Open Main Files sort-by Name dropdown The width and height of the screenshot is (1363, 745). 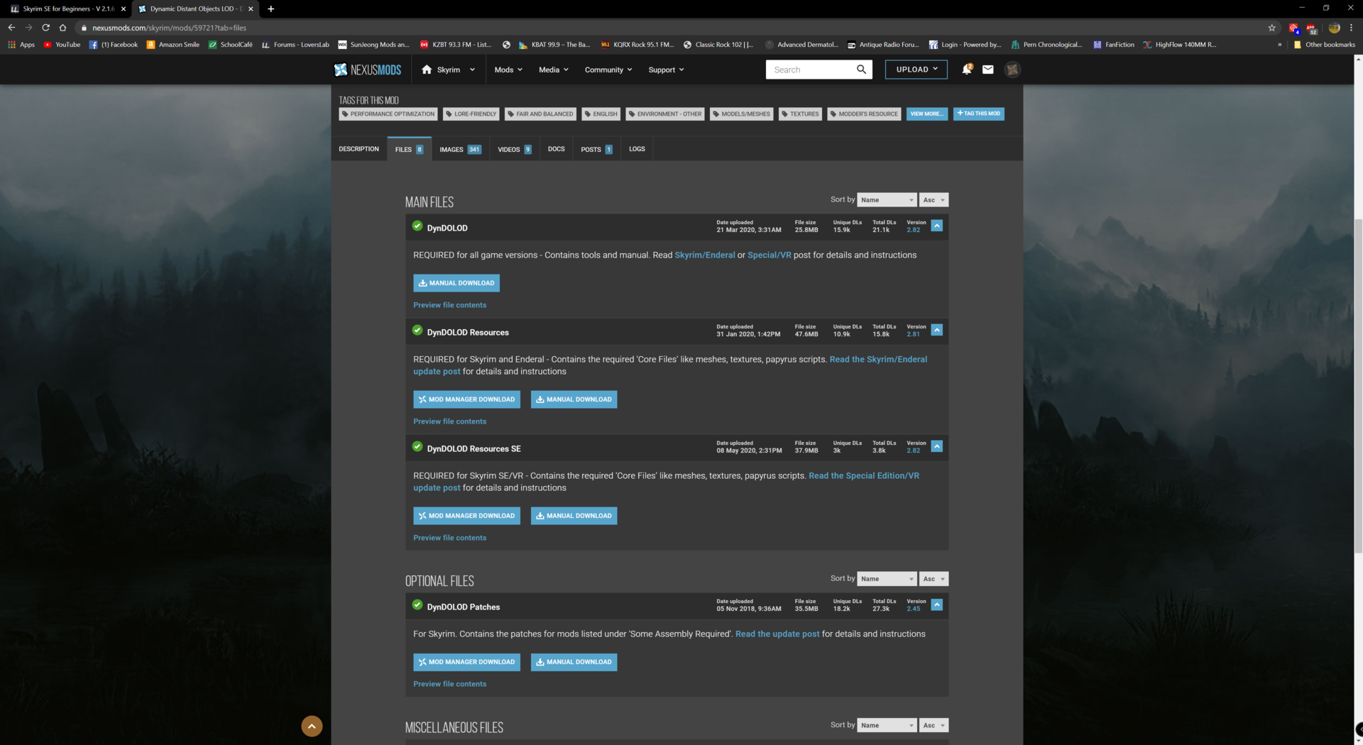(887, 200)
